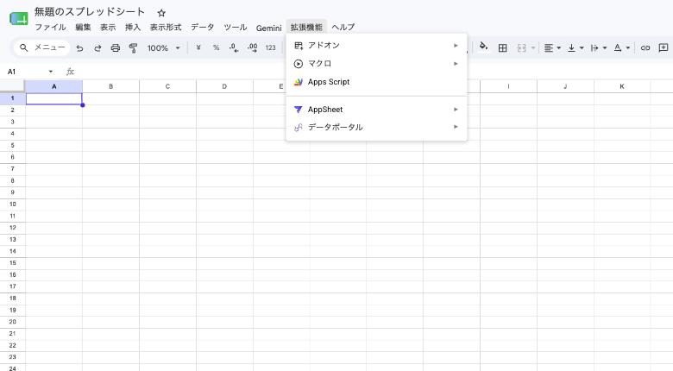Open the ファイル menu

point(50,27)
